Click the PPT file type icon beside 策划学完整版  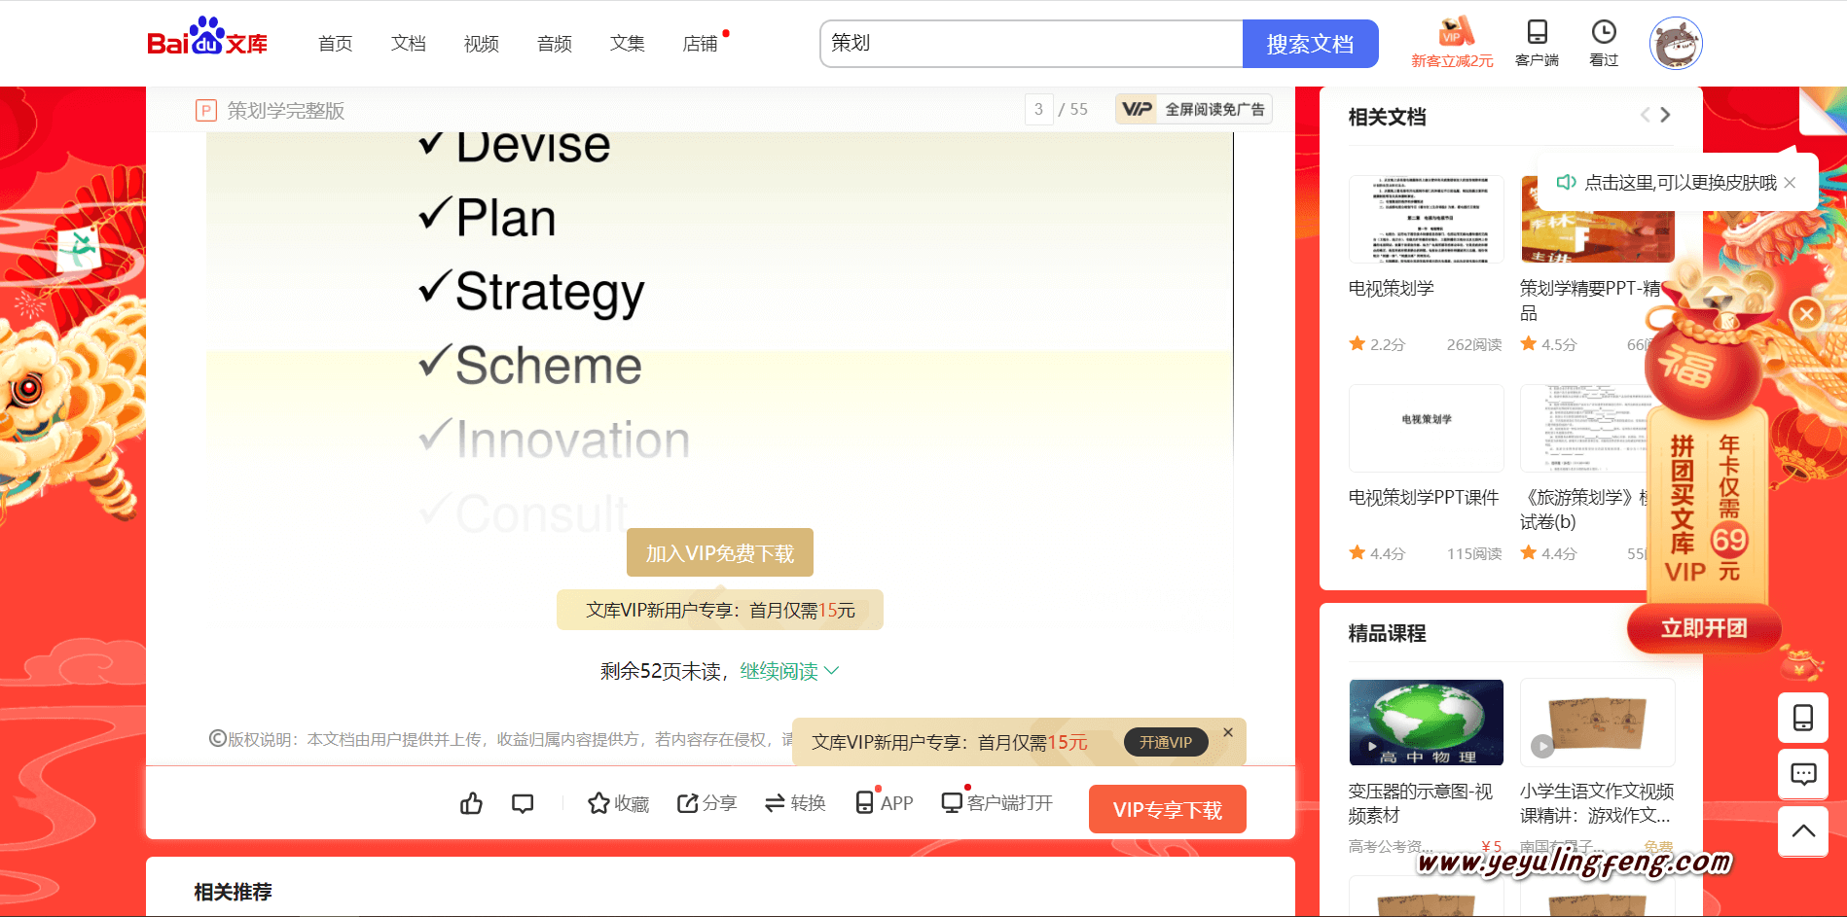coord(206,111)
